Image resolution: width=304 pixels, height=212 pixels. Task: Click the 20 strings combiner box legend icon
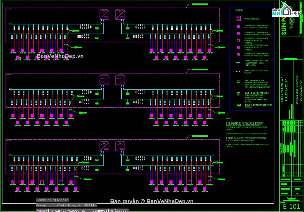tap(238, 34)
